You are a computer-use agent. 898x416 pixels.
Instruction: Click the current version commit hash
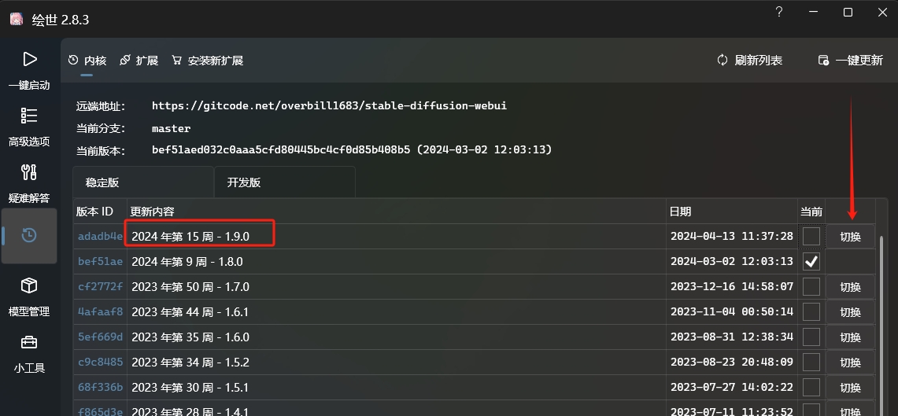[x=281, y=150]
